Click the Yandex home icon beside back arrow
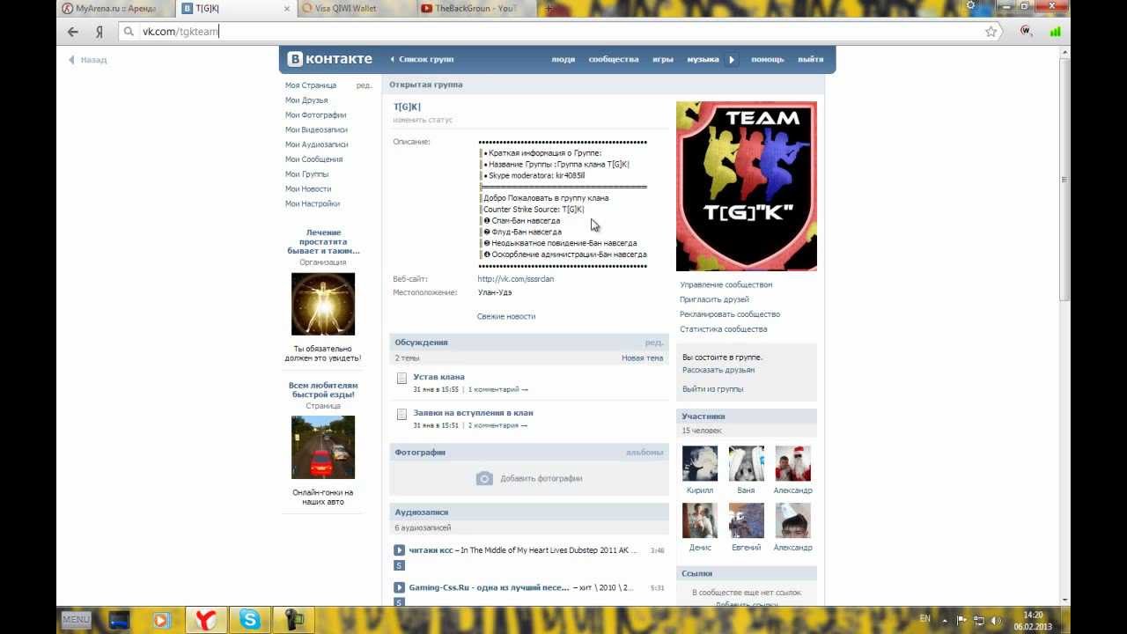Screen dimensions: 1127x634 coord(99,32)
